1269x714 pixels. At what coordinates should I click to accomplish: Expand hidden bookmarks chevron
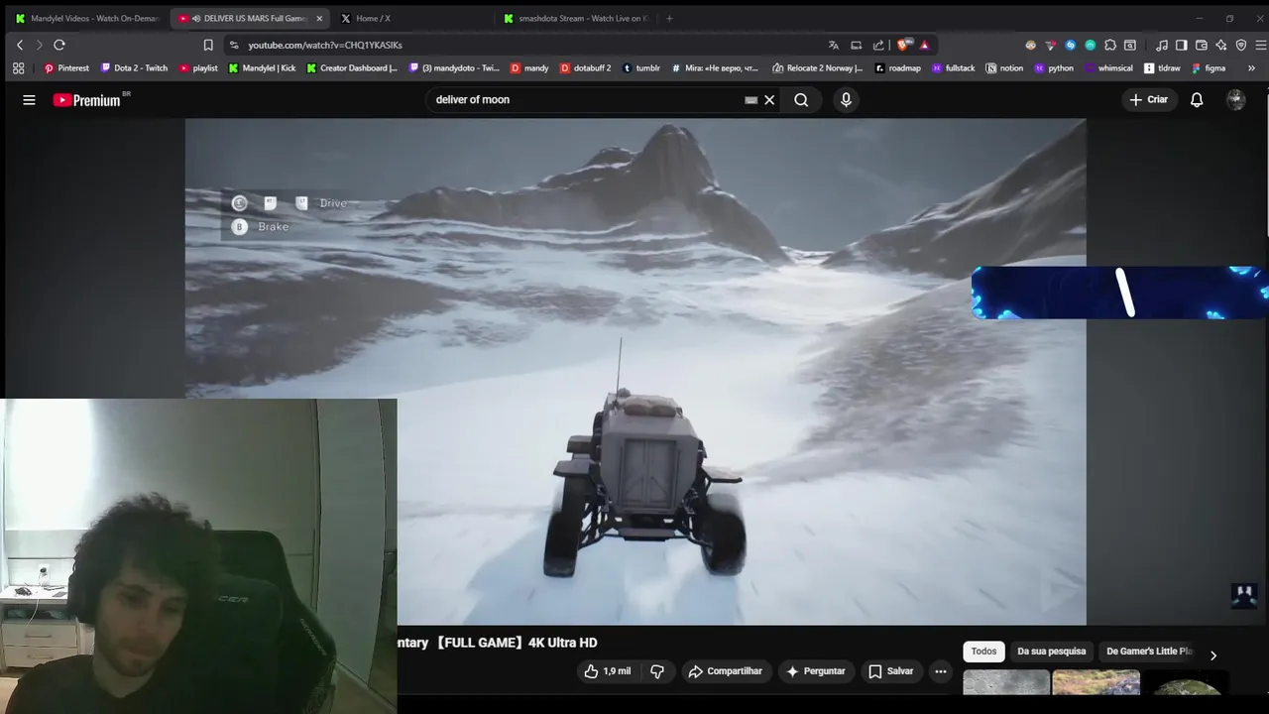pos(1251,68)
